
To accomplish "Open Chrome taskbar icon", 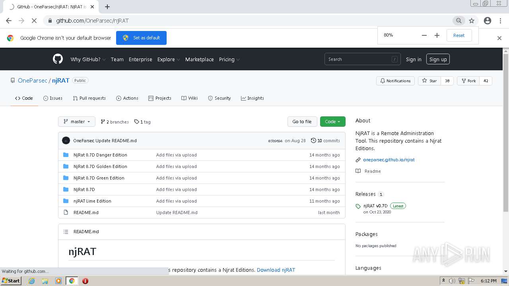I will tap(72, 281).
